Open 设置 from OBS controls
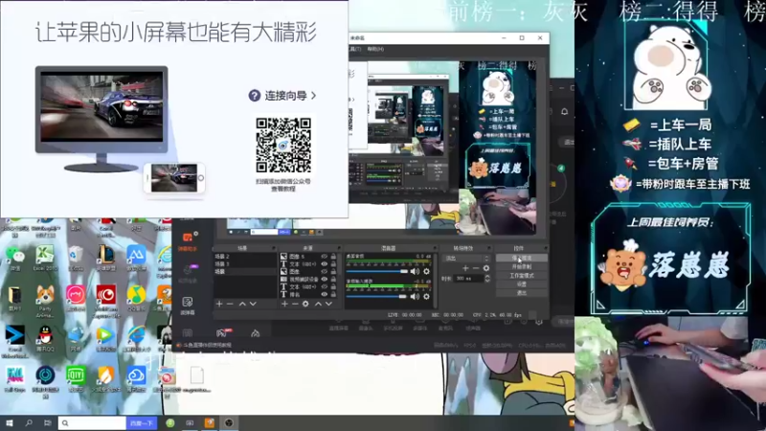The height and width of the screenshot is (431, 766). point(522,284)
